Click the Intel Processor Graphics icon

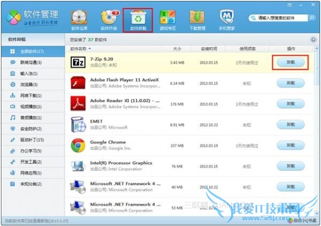[x=78, y=166]
